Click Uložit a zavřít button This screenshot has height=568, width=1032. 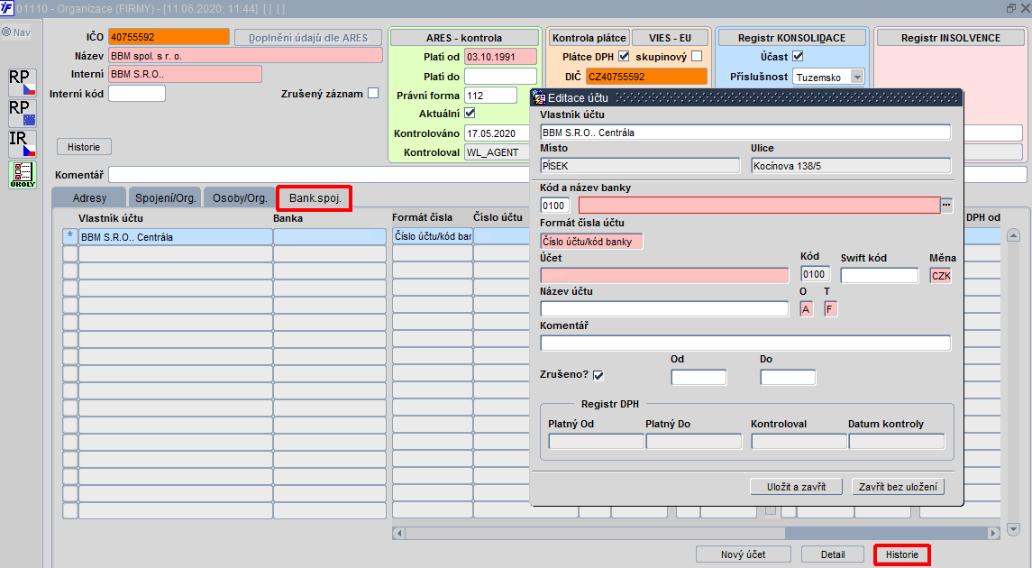[x=797, y=486]
